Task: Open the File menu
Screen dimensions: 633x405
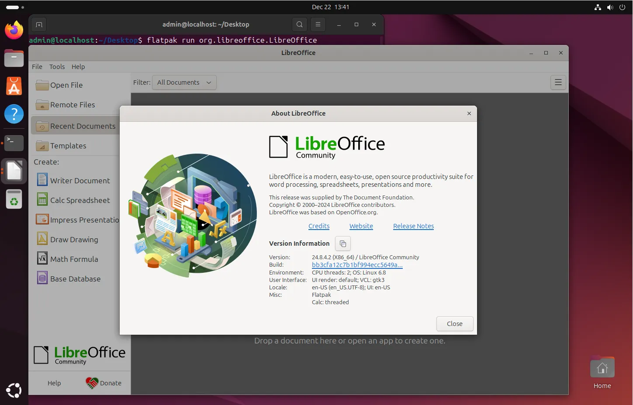Action: coord(37,67)
